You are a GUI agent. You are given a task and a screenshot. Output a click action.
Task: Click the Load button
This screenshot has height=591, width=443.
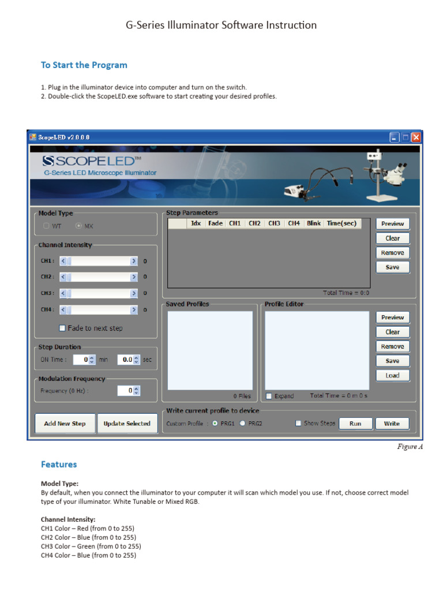point(392,375)
